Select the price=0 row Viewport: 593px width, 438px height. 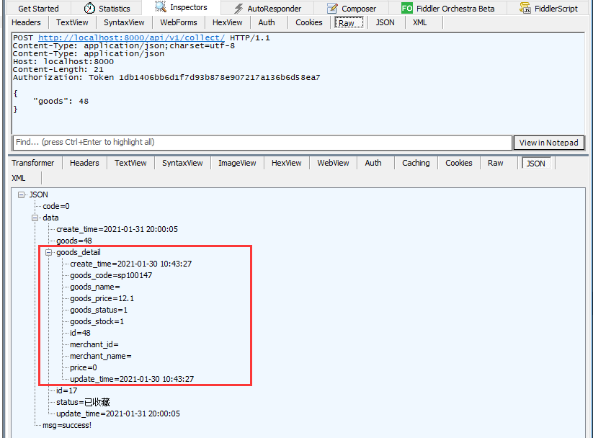83,367
